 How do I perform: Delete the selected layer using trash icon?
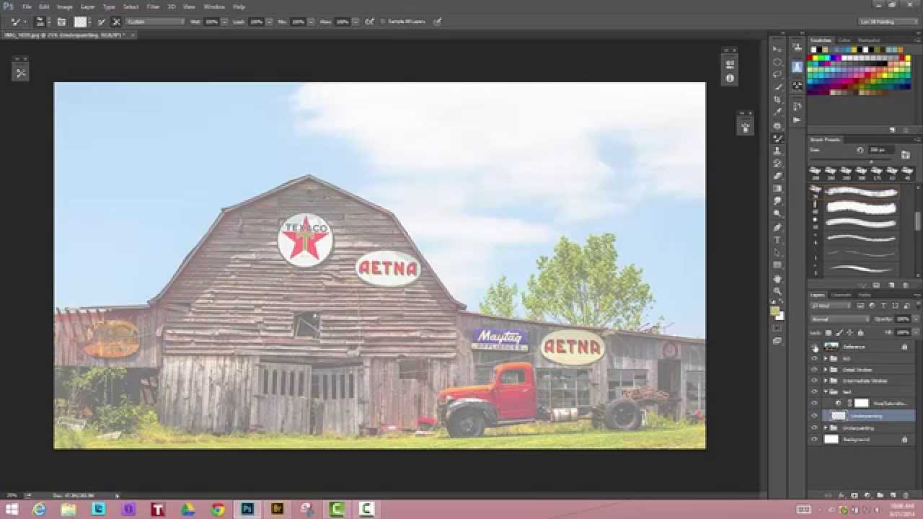click(x=906, y=495)
